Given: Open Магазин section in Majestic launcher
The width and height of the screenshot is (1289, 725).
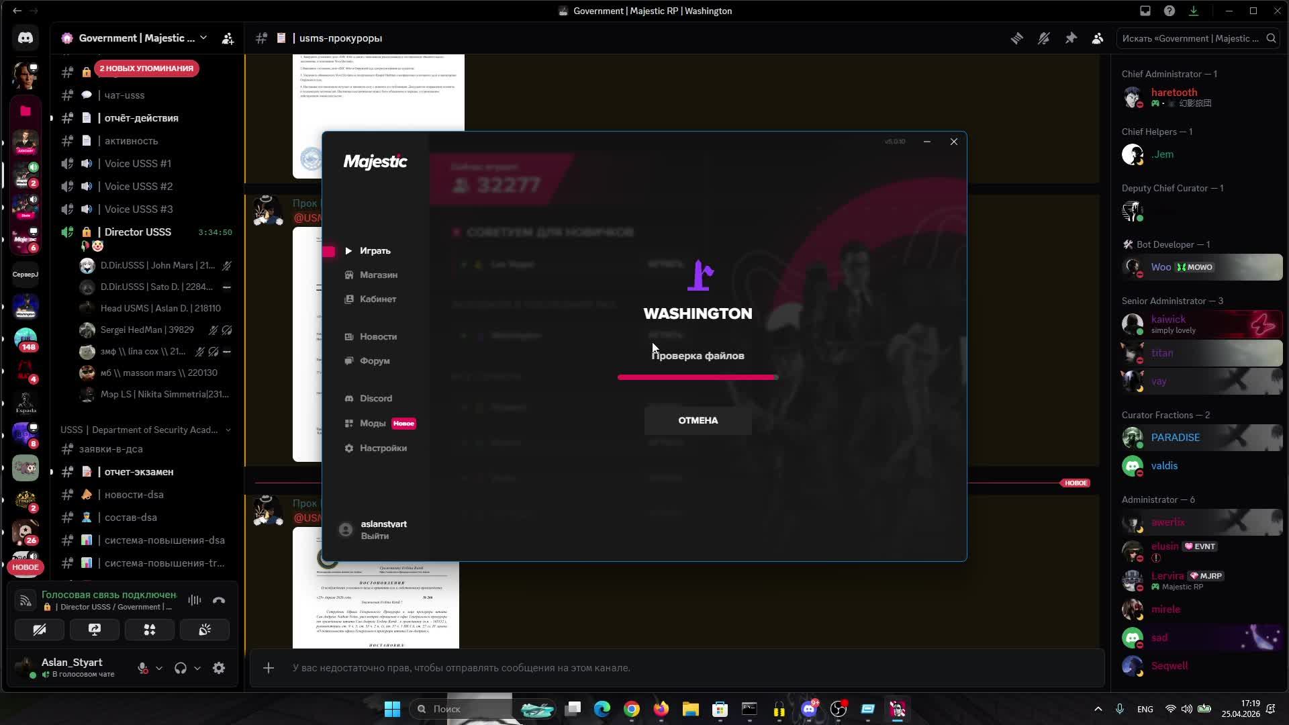Looking at the screenshot, I should pyautogui.click(x=378, y=275).
